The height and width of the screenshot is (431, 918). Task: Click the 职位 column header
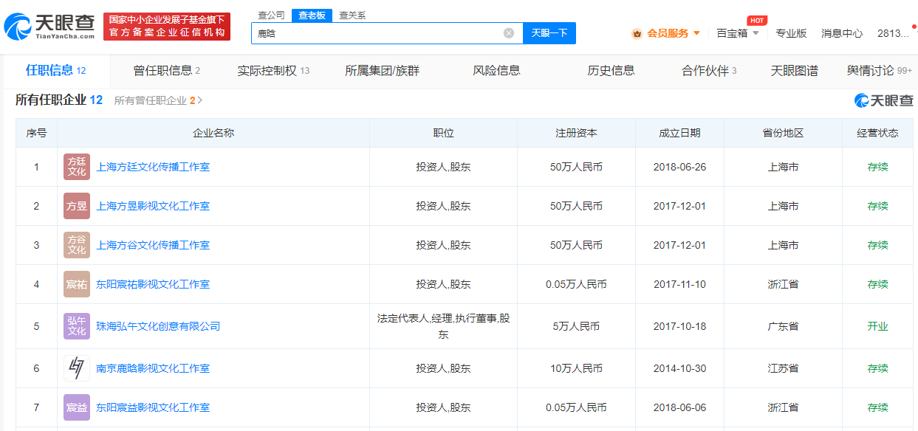pos(443,133)
